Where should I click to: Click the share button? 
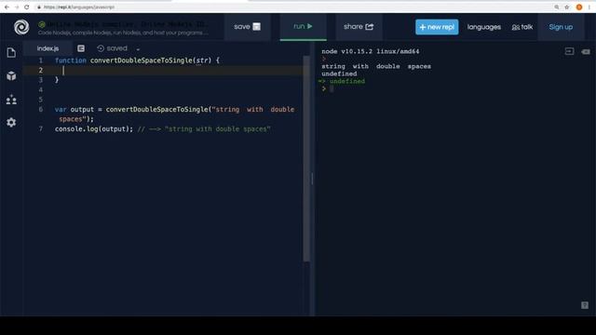pyautogui.click(x=359, y=27)
